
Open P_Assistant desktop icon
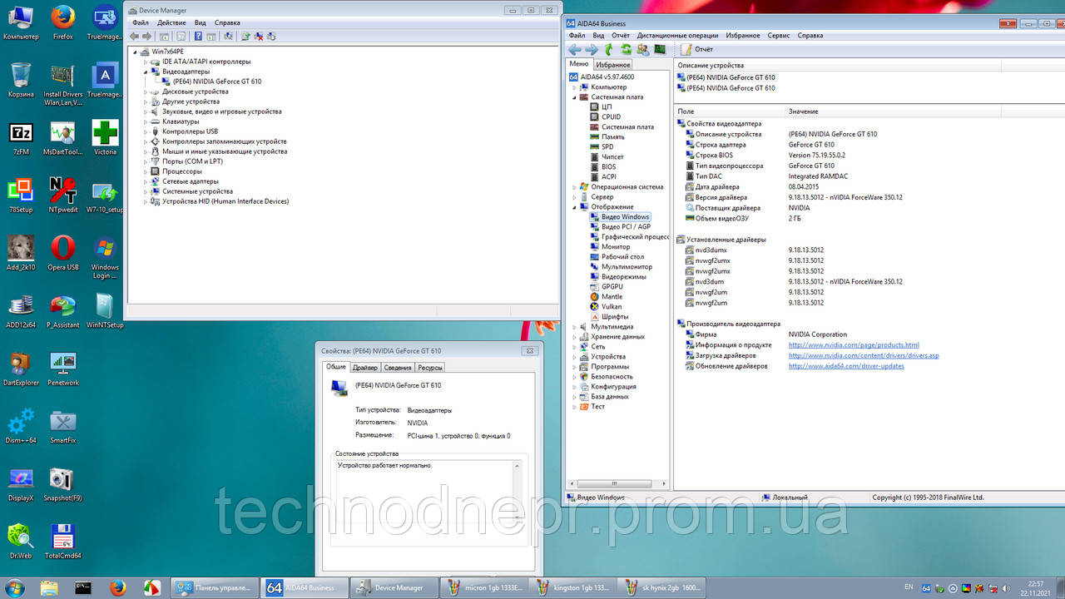click(x=63, y=311)
